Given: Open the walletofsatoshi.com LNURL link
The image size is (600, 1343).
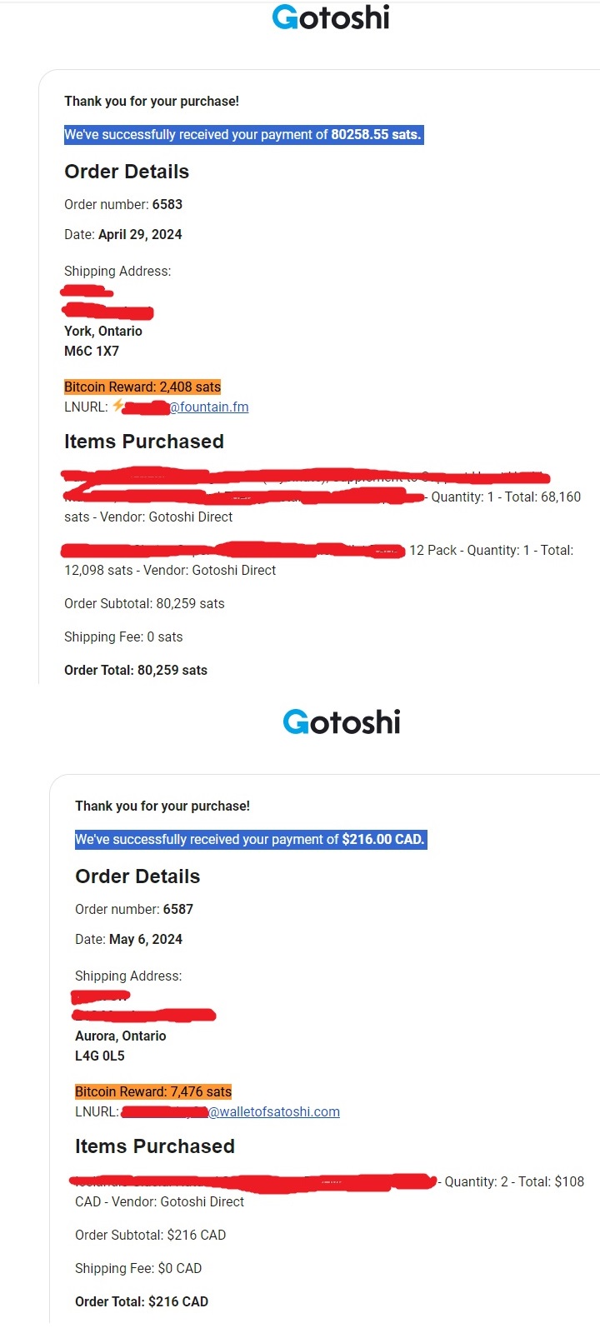Looking at the screenshot, I should (x=274, y=1112).
